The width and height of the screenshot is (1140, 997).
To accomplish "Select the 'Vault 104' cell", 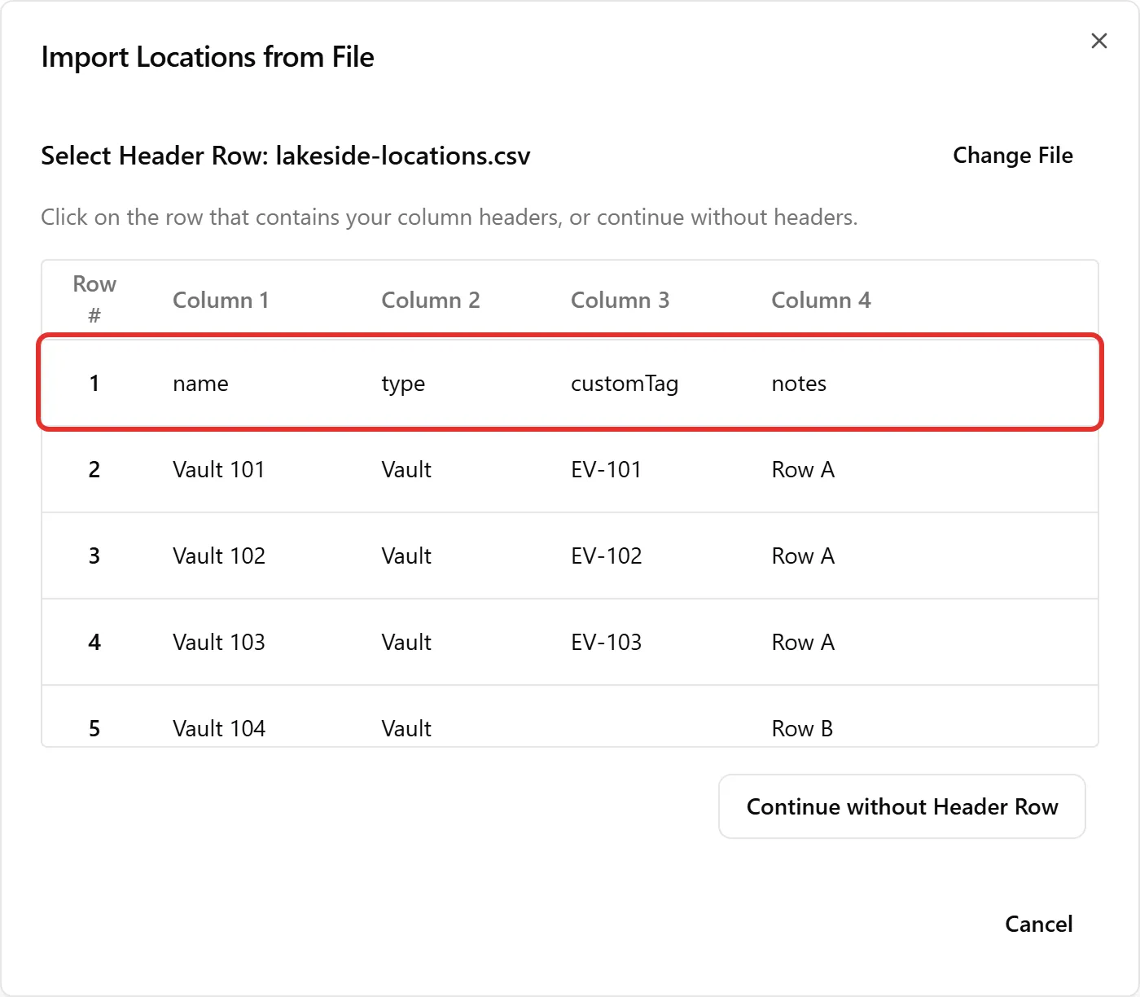I will pos(219,729).
